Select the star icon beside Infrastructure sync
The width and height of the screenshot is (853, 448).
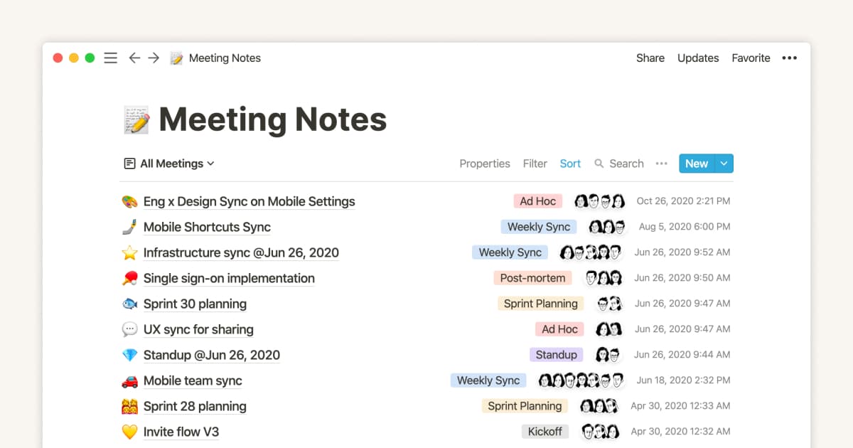pos(129,252)
